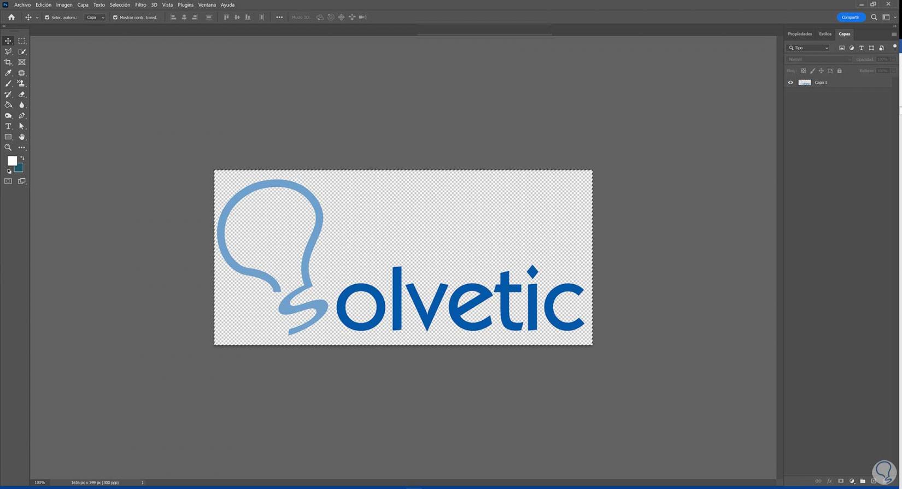This screenshot has width=902, height=489.
Task: Switch to the Propiedades tab
Action: coord(800,34)
